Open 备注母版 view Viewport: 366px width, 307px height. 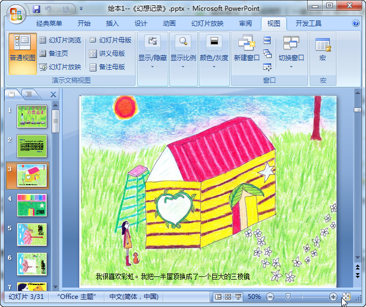pyautogui.click(x=107, y=67)
